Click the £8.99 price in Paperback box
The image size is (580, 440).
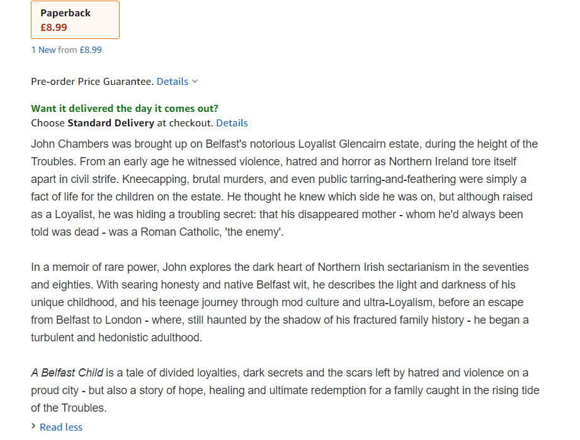pyautogui.click(x=54, y=28)
